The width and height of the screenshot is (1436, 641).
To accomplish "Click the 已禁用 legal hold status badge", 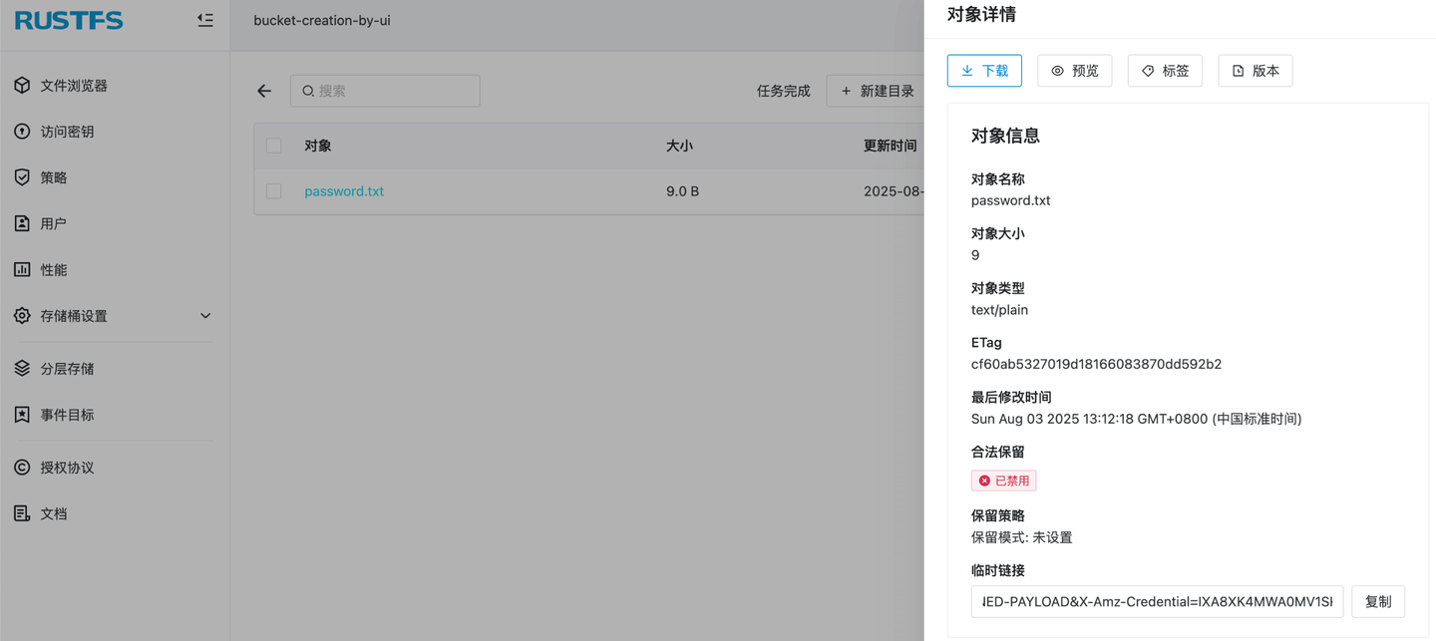I will [1003, 480].
